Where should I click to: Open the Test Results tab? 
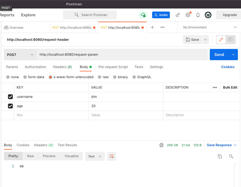pos(67,145)
